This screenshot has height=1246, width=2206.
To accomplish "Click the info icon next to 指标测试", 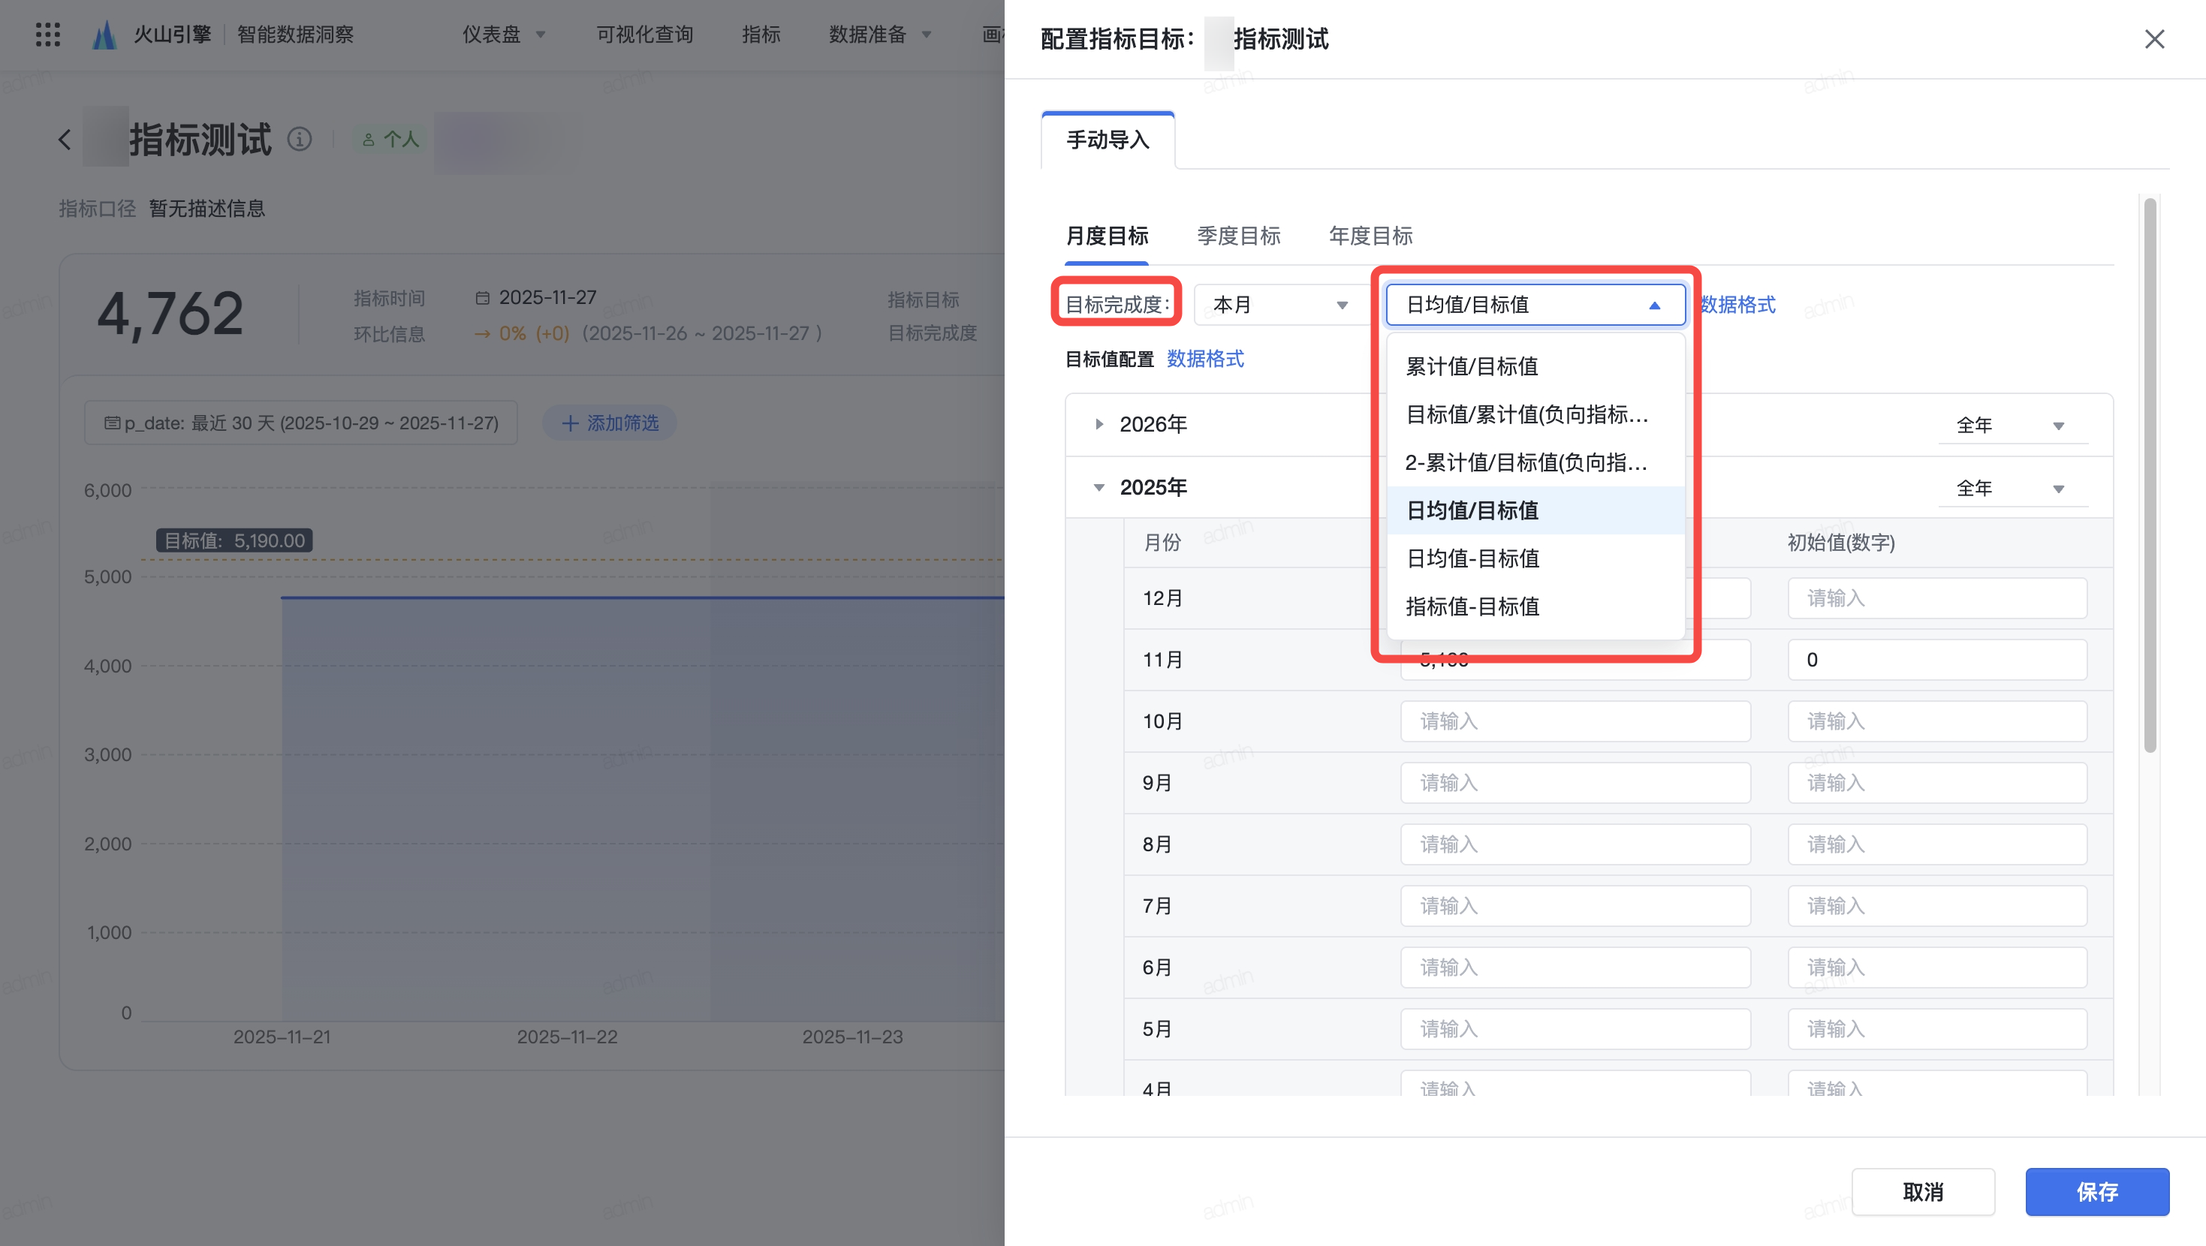I will (x=299, y=139).
